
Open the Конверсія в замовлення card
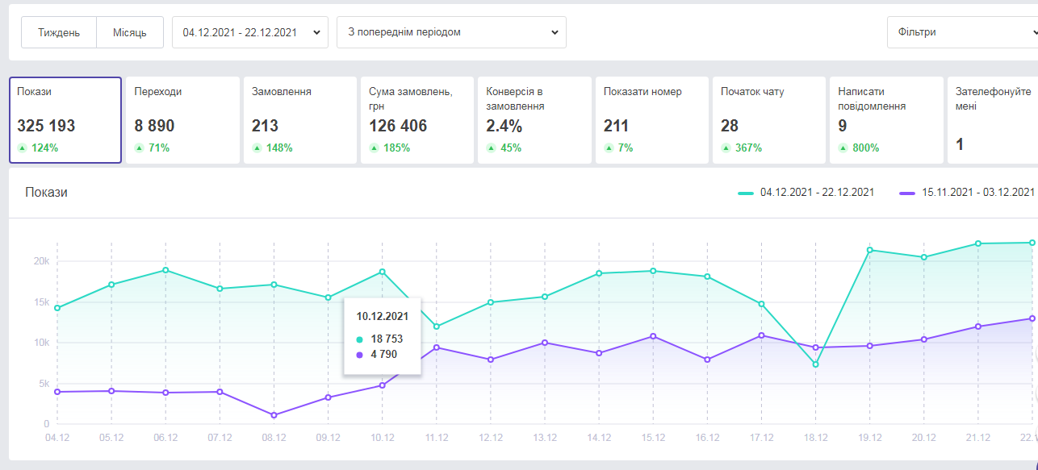pos(534,120)
